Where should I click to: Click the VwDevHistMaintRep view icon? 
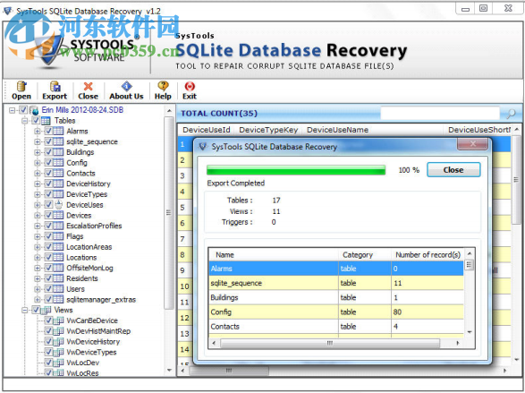58,331
